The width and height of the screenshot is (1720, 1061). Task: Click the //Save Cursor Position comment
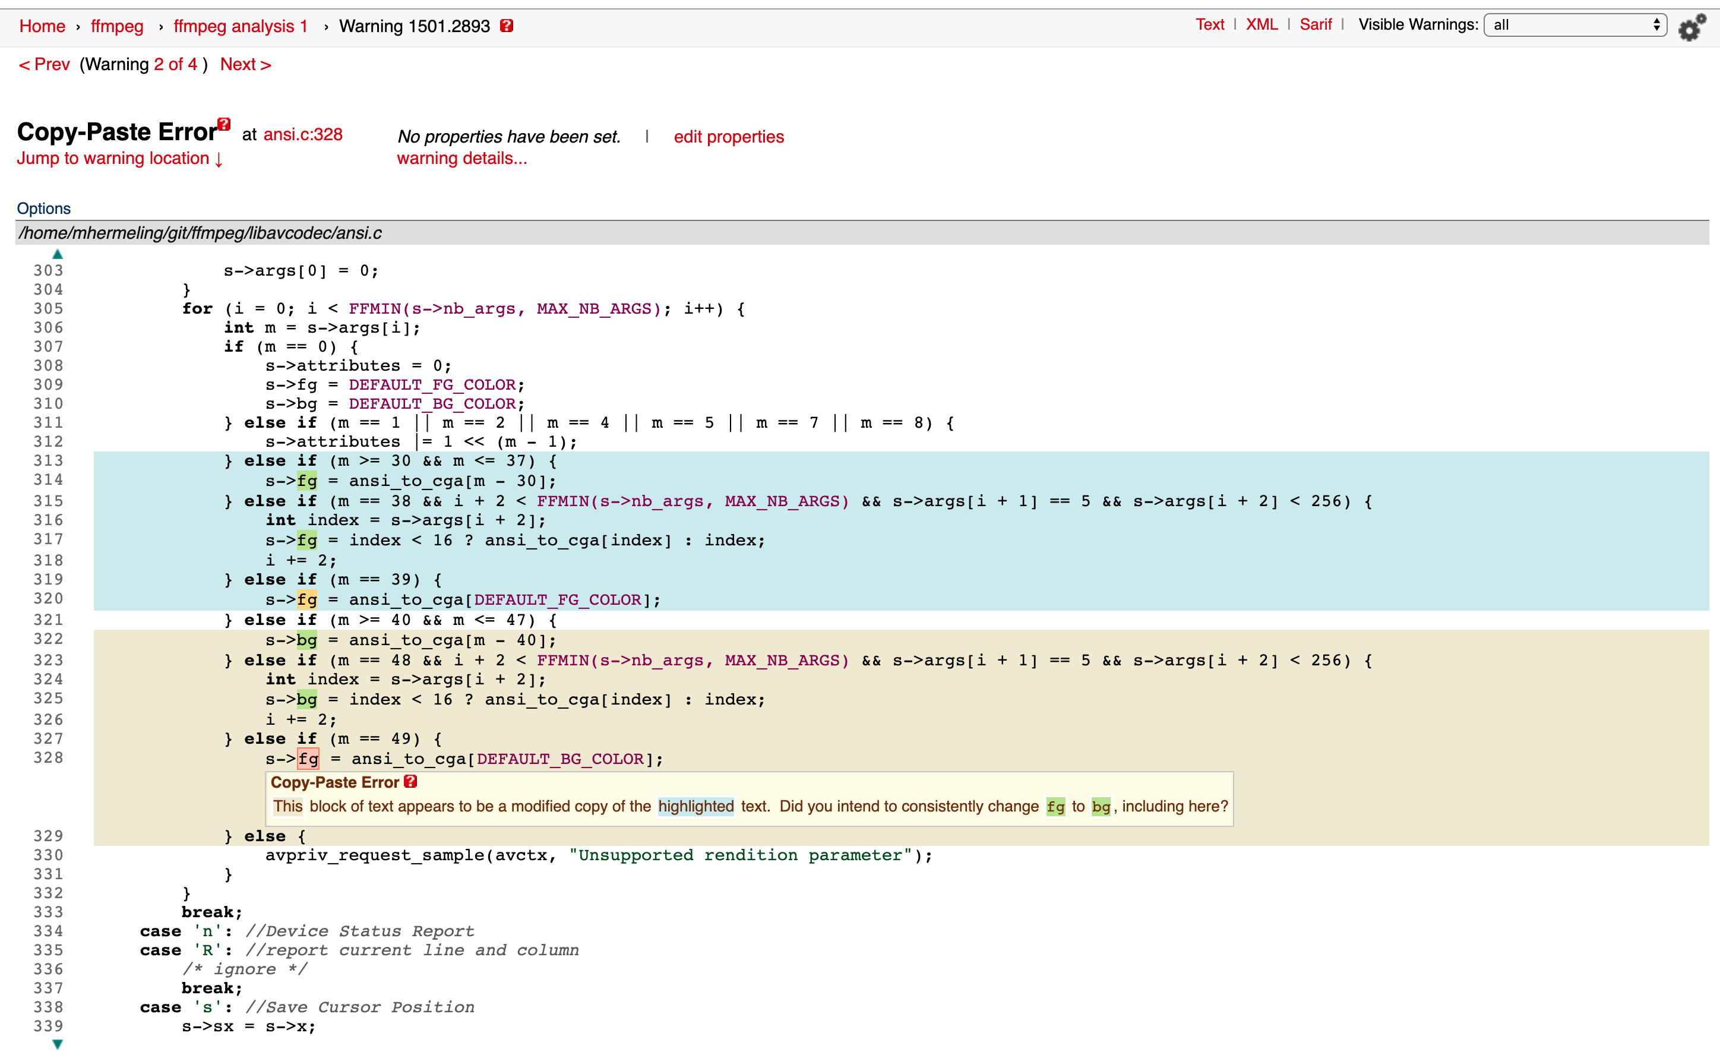360,1007
